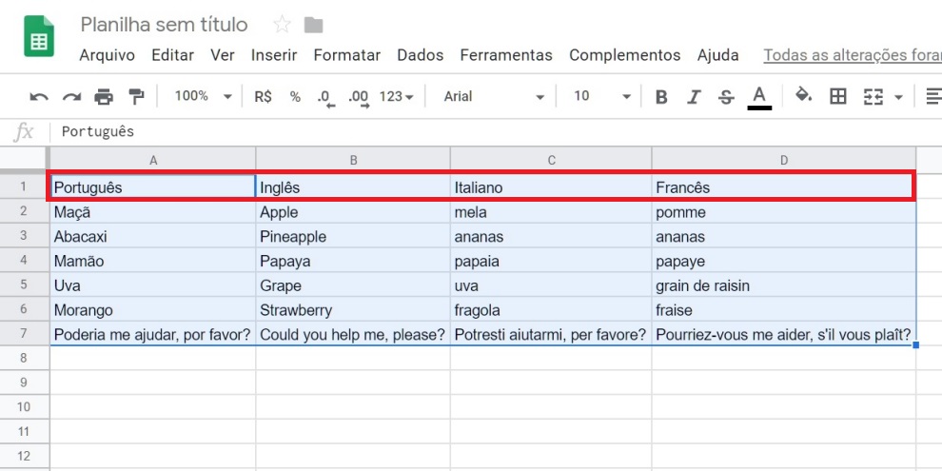Open the Formatar menu
This screenshot has height=471, width=942.
(346, 55)
